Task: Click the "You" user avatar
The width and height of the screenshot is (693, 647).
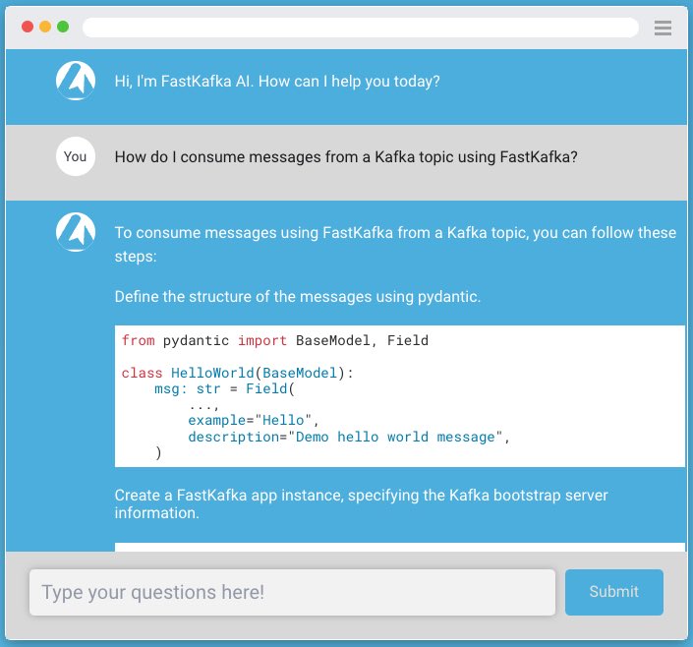Action: tap(76, 156)
